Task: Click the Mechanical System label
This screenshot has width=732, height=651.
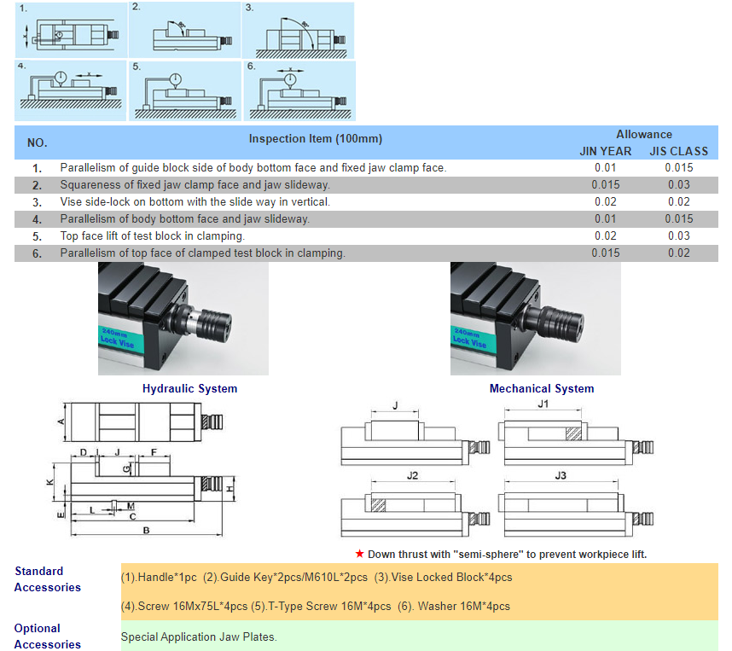Action: [542, 389]
